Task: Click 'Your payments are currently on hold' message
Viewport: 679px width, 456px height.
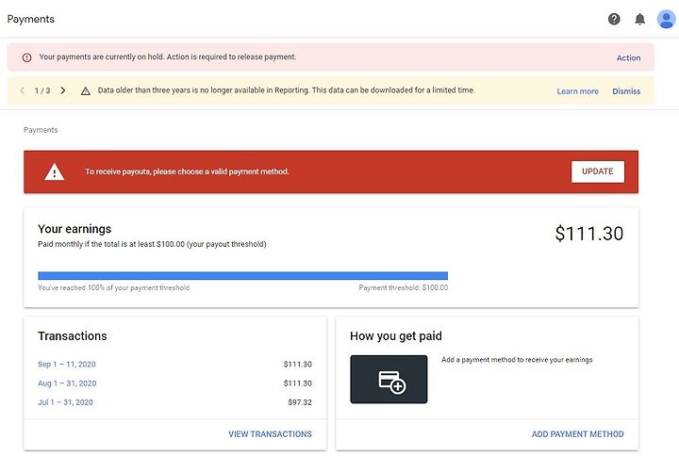Action: (x=168, y=57)
